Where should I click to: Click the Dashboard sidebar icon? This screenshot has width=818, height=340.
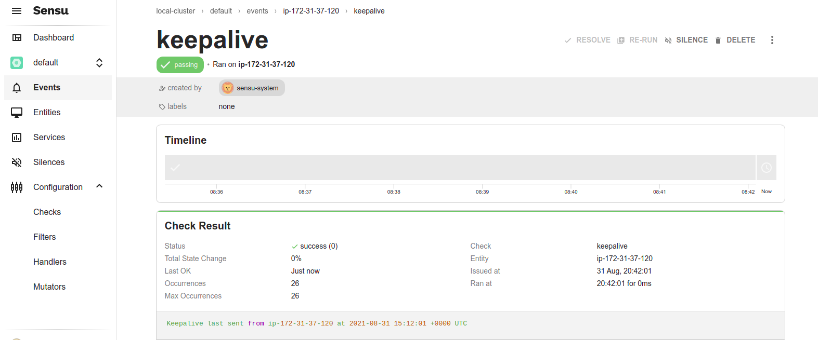coord(17,38)
